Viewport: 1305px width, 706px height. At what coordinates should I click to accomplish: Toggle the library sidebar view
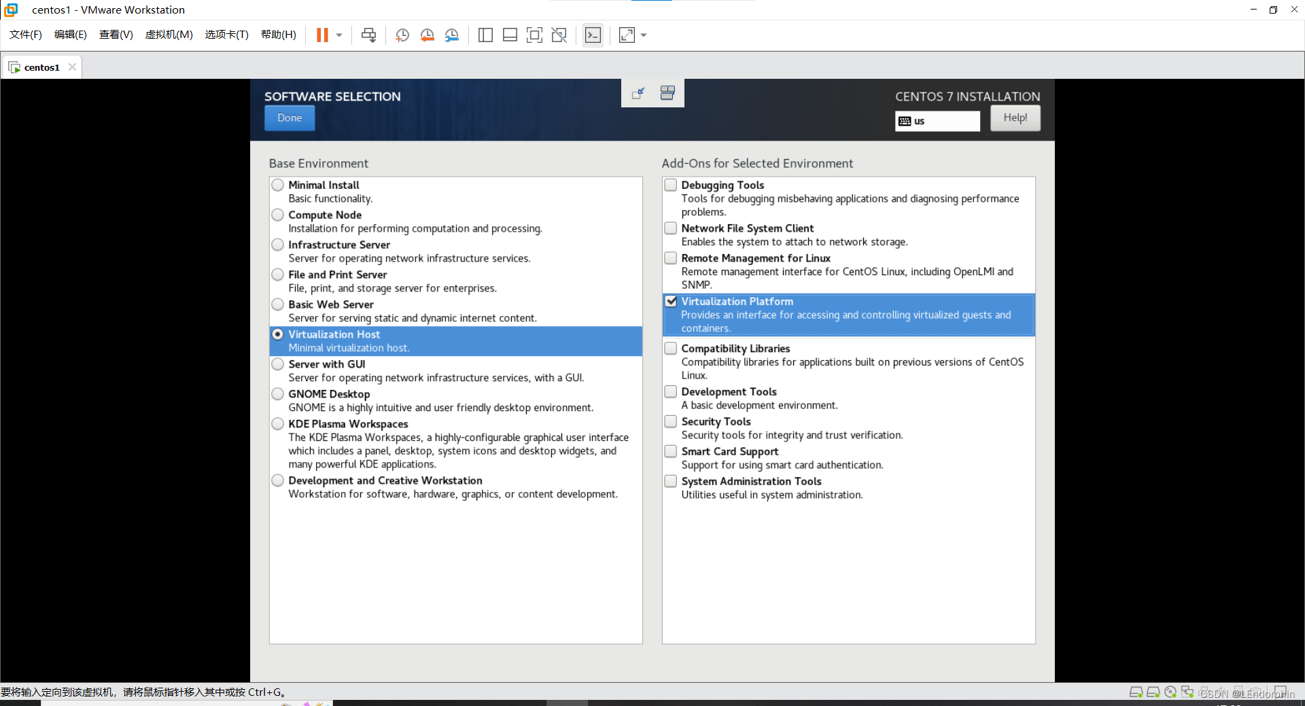pos(485,35)
